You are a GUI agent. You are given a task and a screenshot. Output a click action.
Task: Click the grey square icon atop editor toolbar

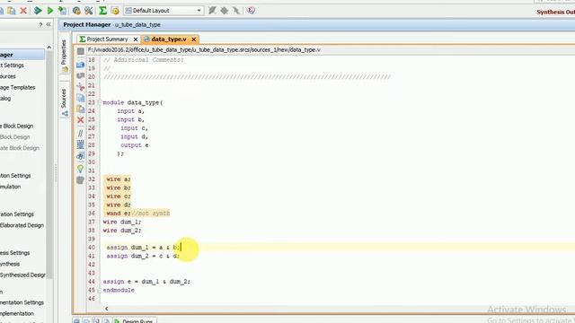point(81,51)
